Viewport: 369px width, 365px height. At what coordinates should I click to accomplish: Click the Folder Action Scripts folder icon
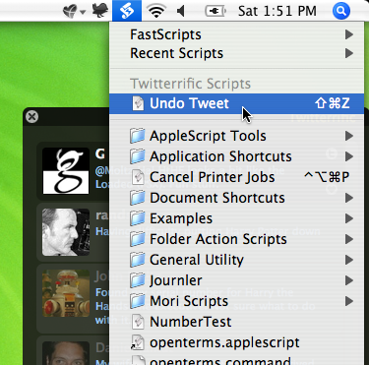(x=138, y=239)
